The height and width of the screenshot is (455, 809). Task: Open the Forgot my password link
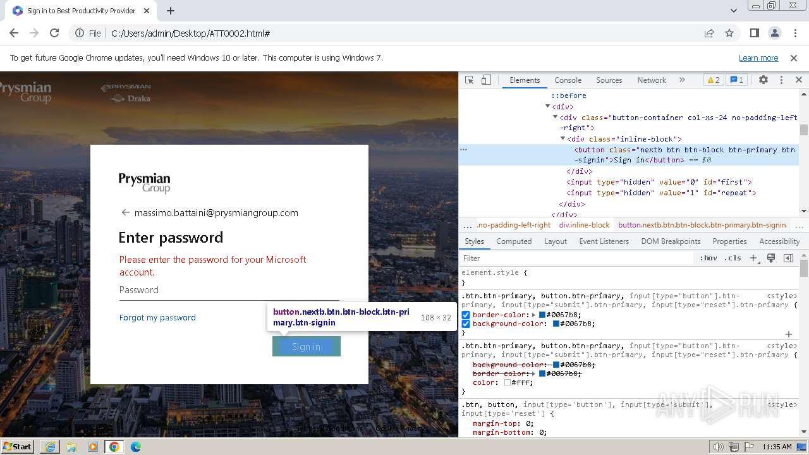157,317
